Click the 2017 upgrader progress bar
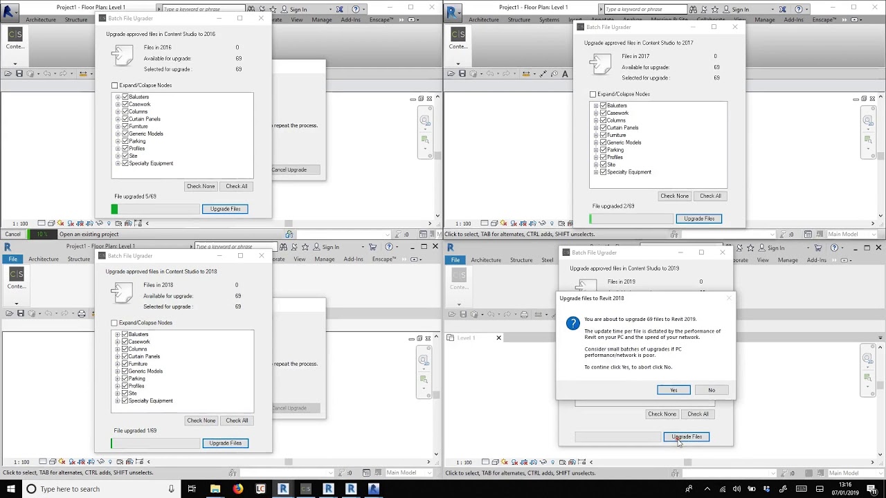The width and height of the screenshot is (886, 498). point(632,219)
